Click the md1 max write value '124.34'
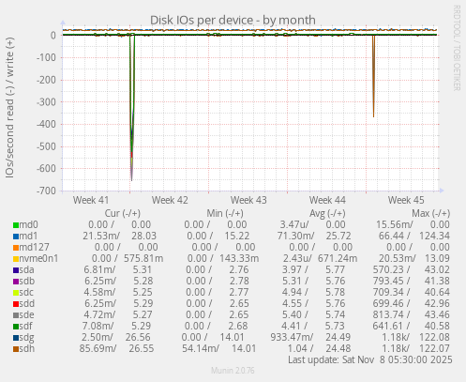The image size is (466, 382). (434, 236)
